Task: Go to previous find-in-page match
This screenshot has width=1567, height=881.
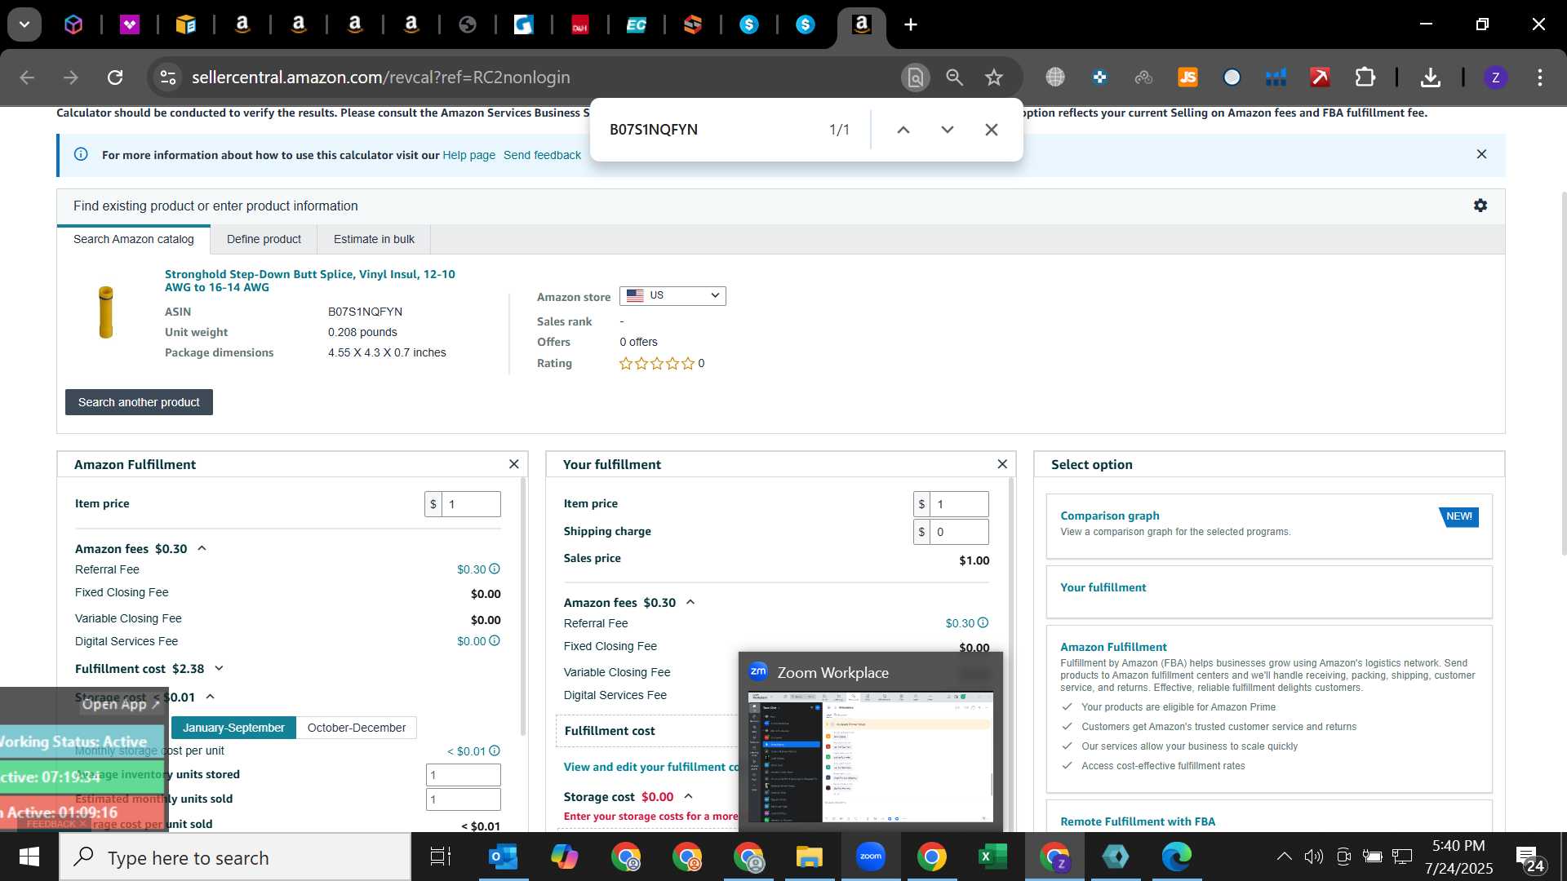Action: (x=903, y=130)
